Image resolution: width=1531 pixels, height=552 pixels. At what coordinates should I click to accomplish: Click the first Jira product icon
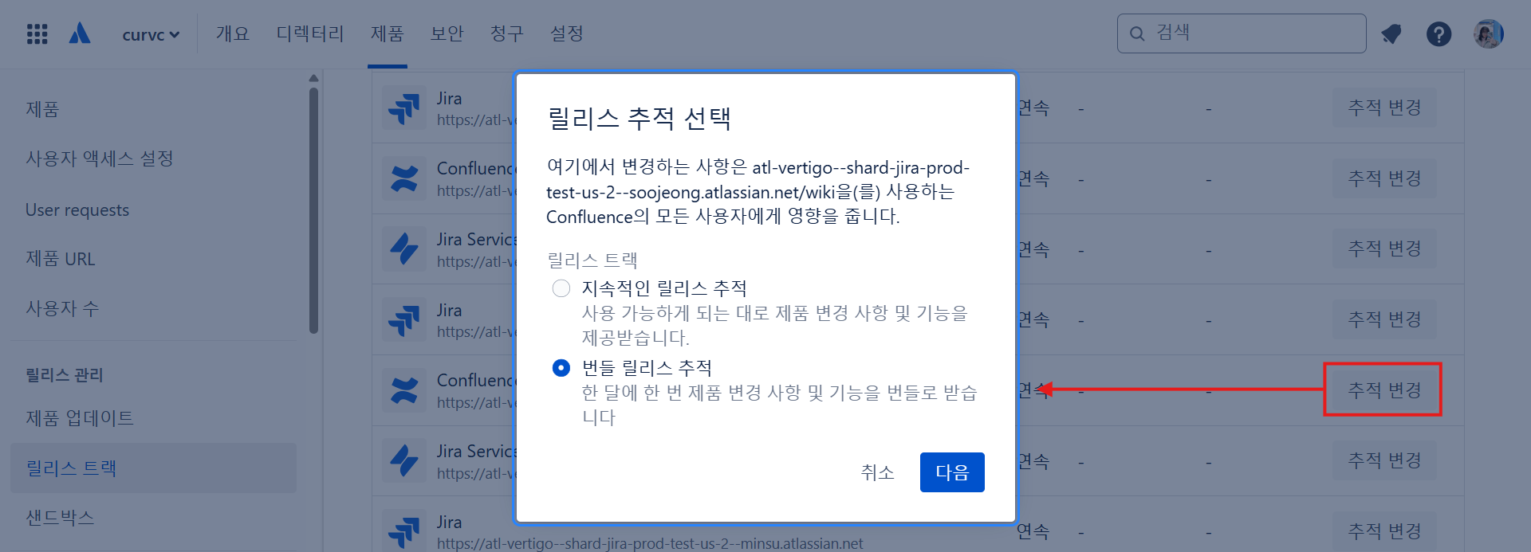coord(404,108)
